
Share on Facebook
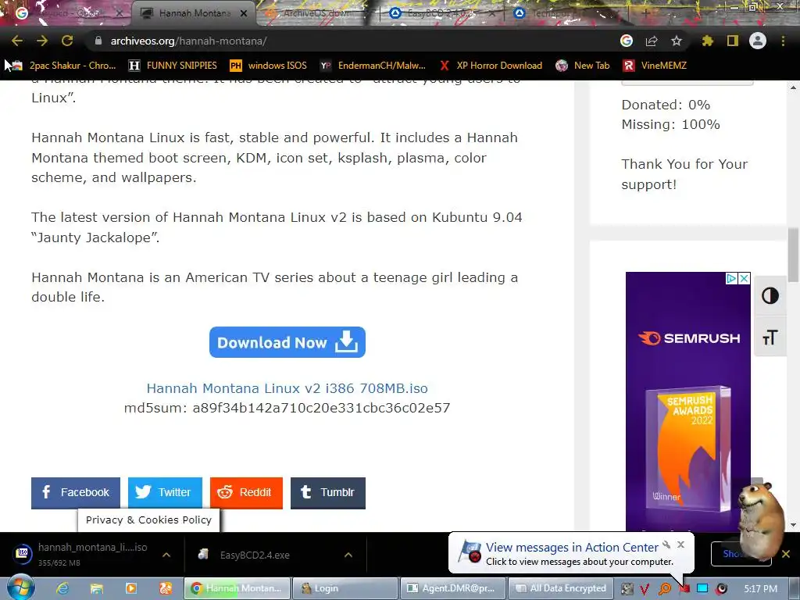tap(76, 493)
